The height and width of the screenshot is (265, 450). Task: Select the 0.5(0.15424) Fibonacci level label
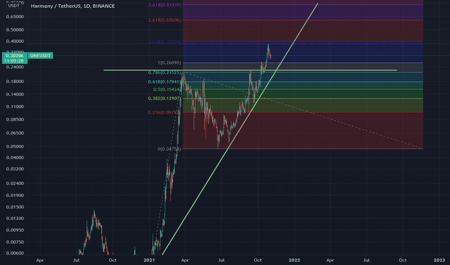(x=167, y=90)
